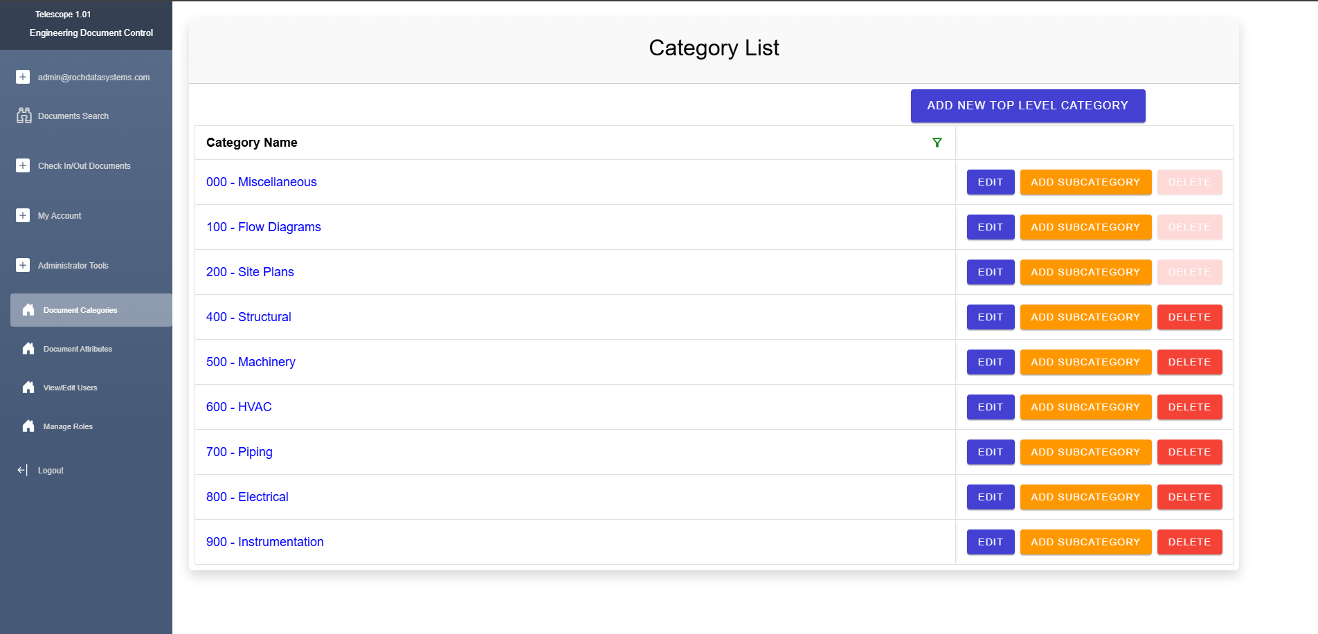This screenshot has width=1318, height=634.
Task: Expand the Check In/Out Documents menu
Action: [x=23, y=165]
